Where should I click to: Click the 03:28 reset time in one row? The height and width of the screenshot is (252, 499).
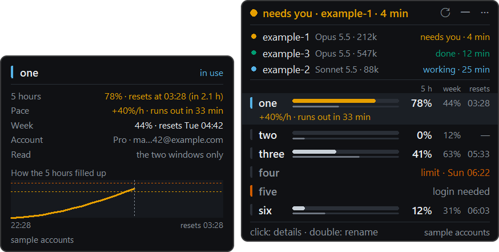478,103
